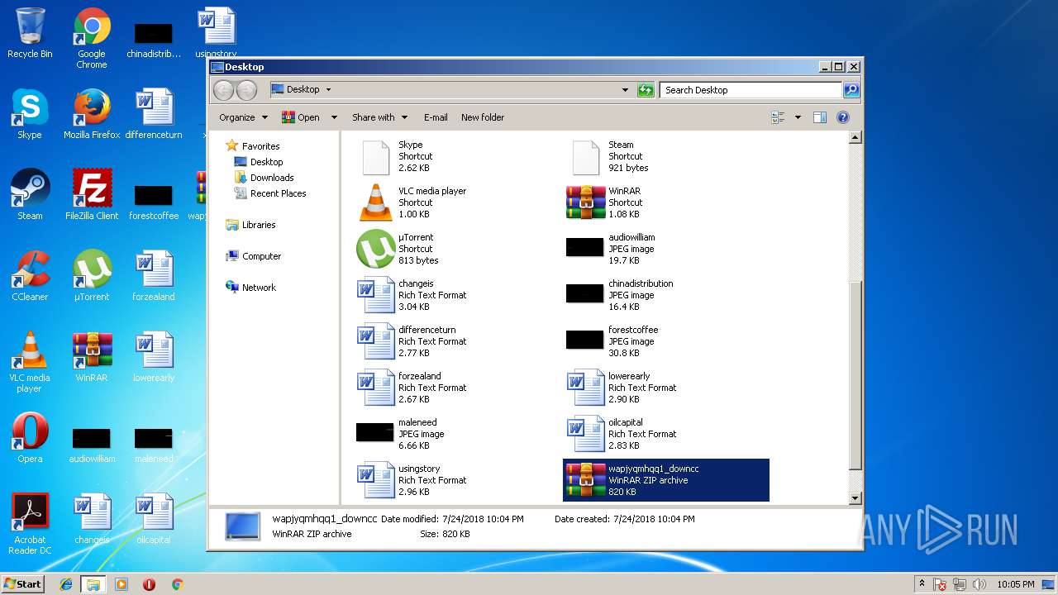Image resolution: width=1058 pixels, height=595 pixels.
Task: Click the E-mail toolbar button
Action: point(436,117)
